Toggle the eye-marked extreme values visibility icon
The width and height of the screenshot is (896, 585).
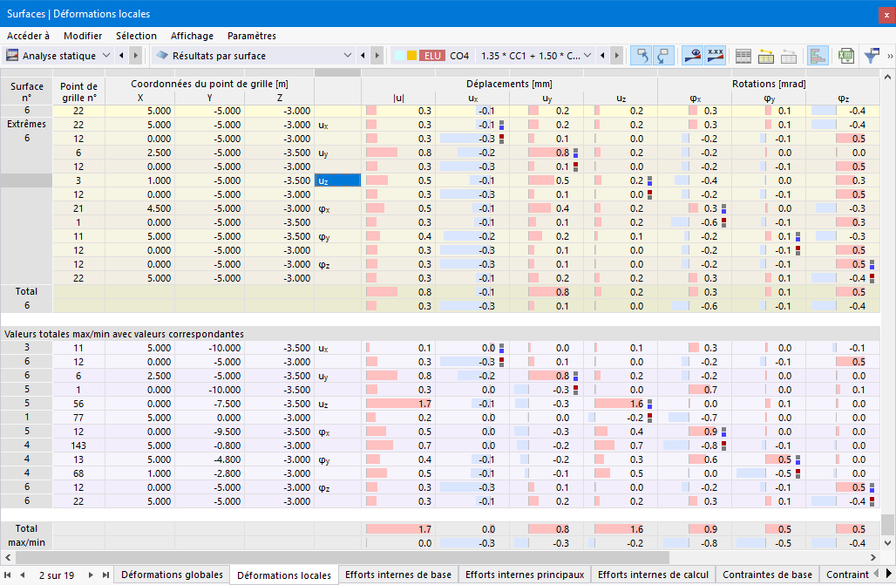pos(693,56)
